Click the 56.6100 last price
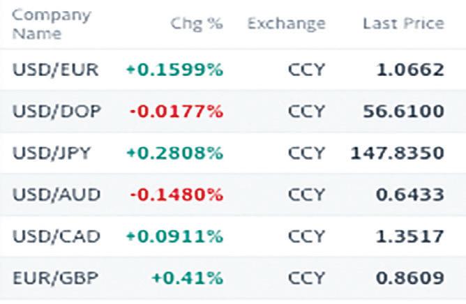The height and width of the screenshot is (304, 466). pos(405,112)
